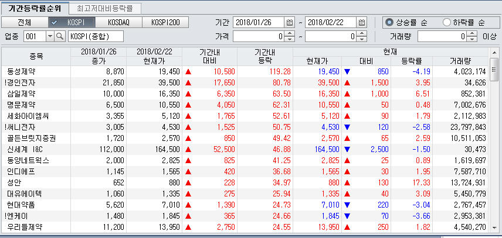Click the KOSPI(종합) sector name field
Screen dimensions: 502x238
click(96, 36)
